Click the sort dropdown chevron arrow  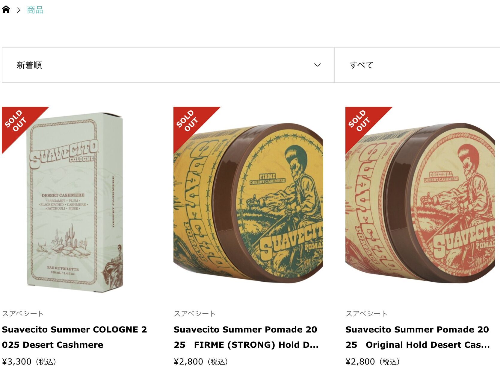click(317, 65)
